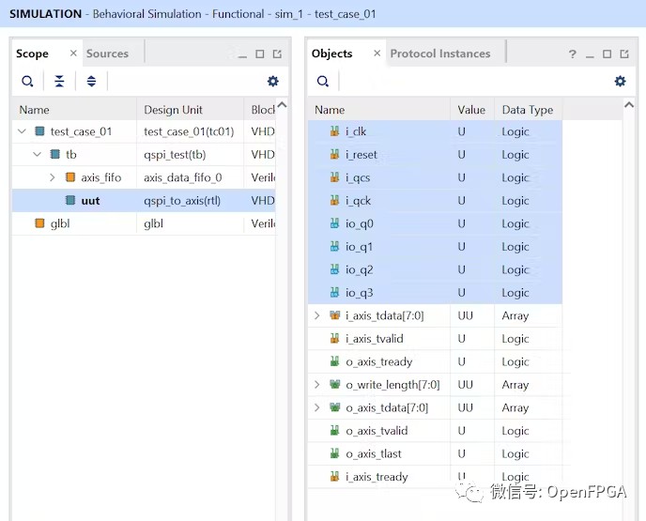
Task: Click the test_case_01 scope icon
Action: (39, 131)
